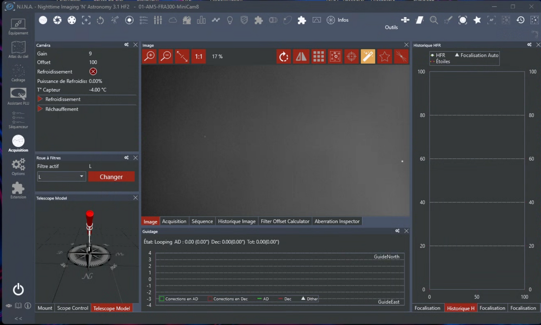The image size is (541, 325).
Task: Toggle the camera cooling red X switch
Action: (x=93, y=71)
